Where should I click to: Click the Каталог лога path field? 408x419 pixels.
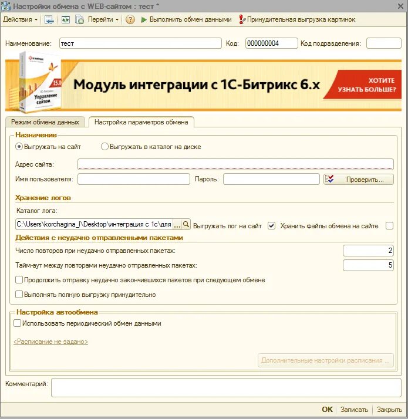(x=94, y=224)
